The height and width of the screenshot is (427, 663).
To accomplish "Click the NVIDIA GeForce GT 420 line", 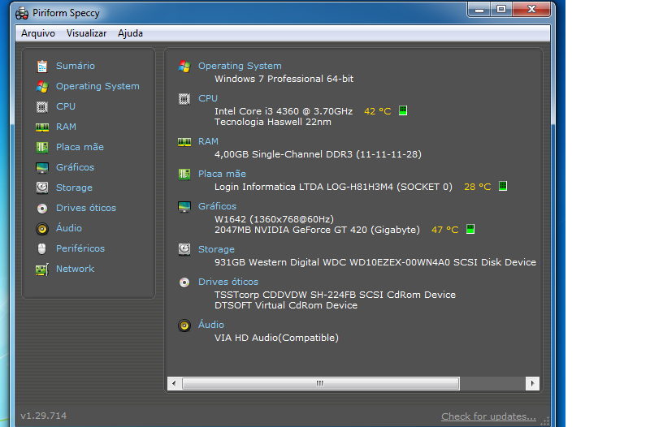I will click(317, 230).
